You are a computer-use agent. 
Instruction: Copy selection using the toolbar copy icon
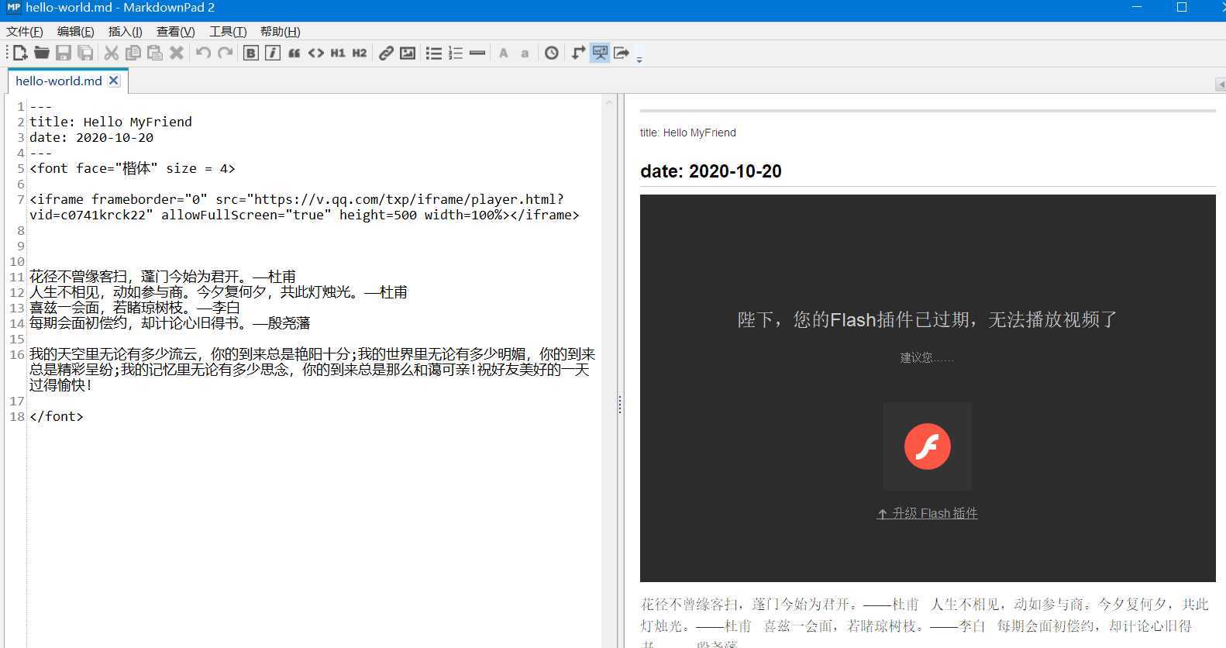(x=133, y=53)
